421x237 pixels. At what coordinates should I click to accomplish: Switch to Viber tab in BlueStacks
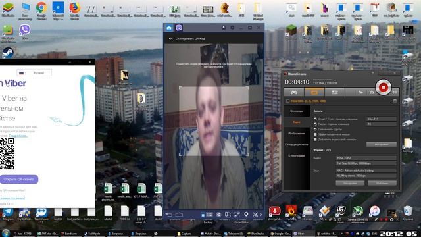click(179, 28)
